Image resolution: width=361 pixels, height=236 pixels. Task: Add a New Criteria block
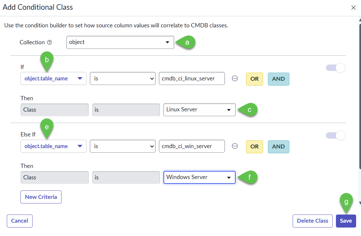pos(41,197)
